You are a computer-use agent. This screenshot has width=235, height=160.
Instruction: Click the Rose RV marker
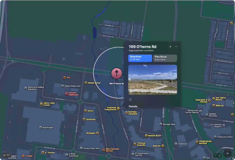click(163, 146)
